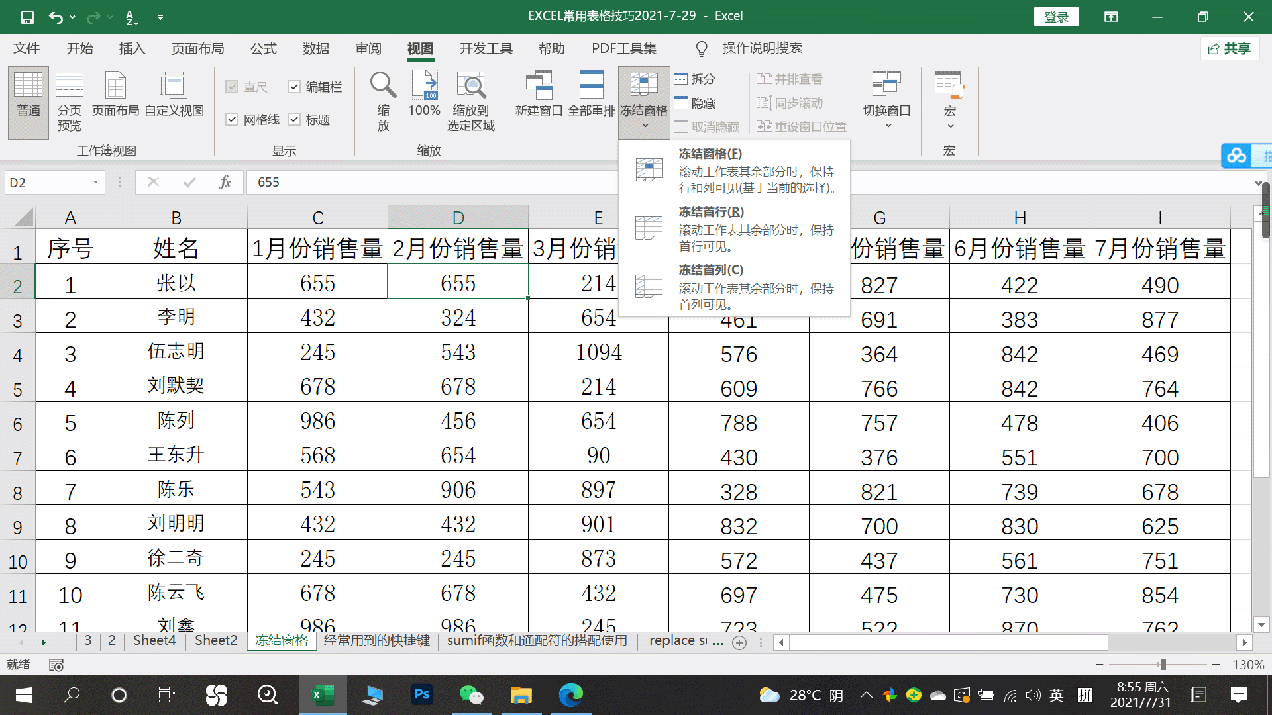Open the Undo history dropdown arrow
This screenshot has width=1272, height=715.
pos(72,17)
